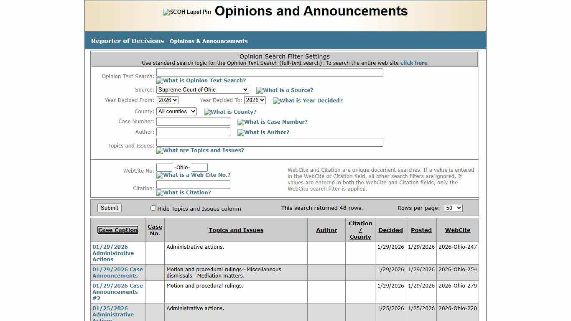Open the Source dropdown
The width and height of the screenshot is (571, 321).
click(202, 89)
